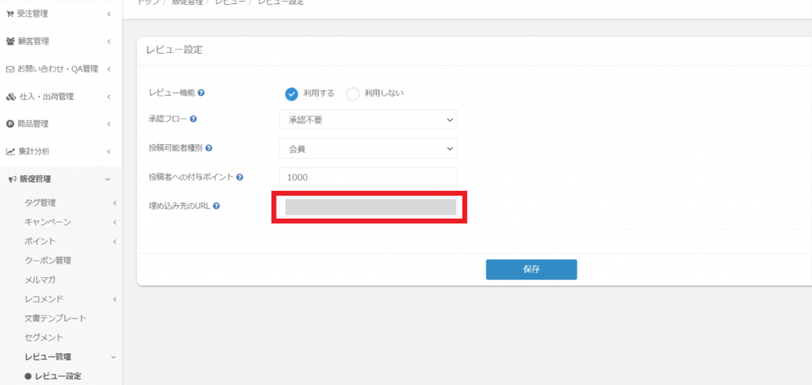Collapse the 販促管理 sidebar section
This screenshot has width=812, height=385.
tap(108, 179)
